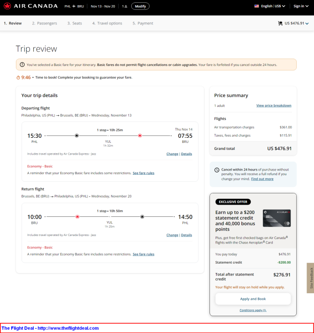This screenshot has height=333, width=314.
Task: Click the passenger icon next to 1 in header
Action: 126,7
